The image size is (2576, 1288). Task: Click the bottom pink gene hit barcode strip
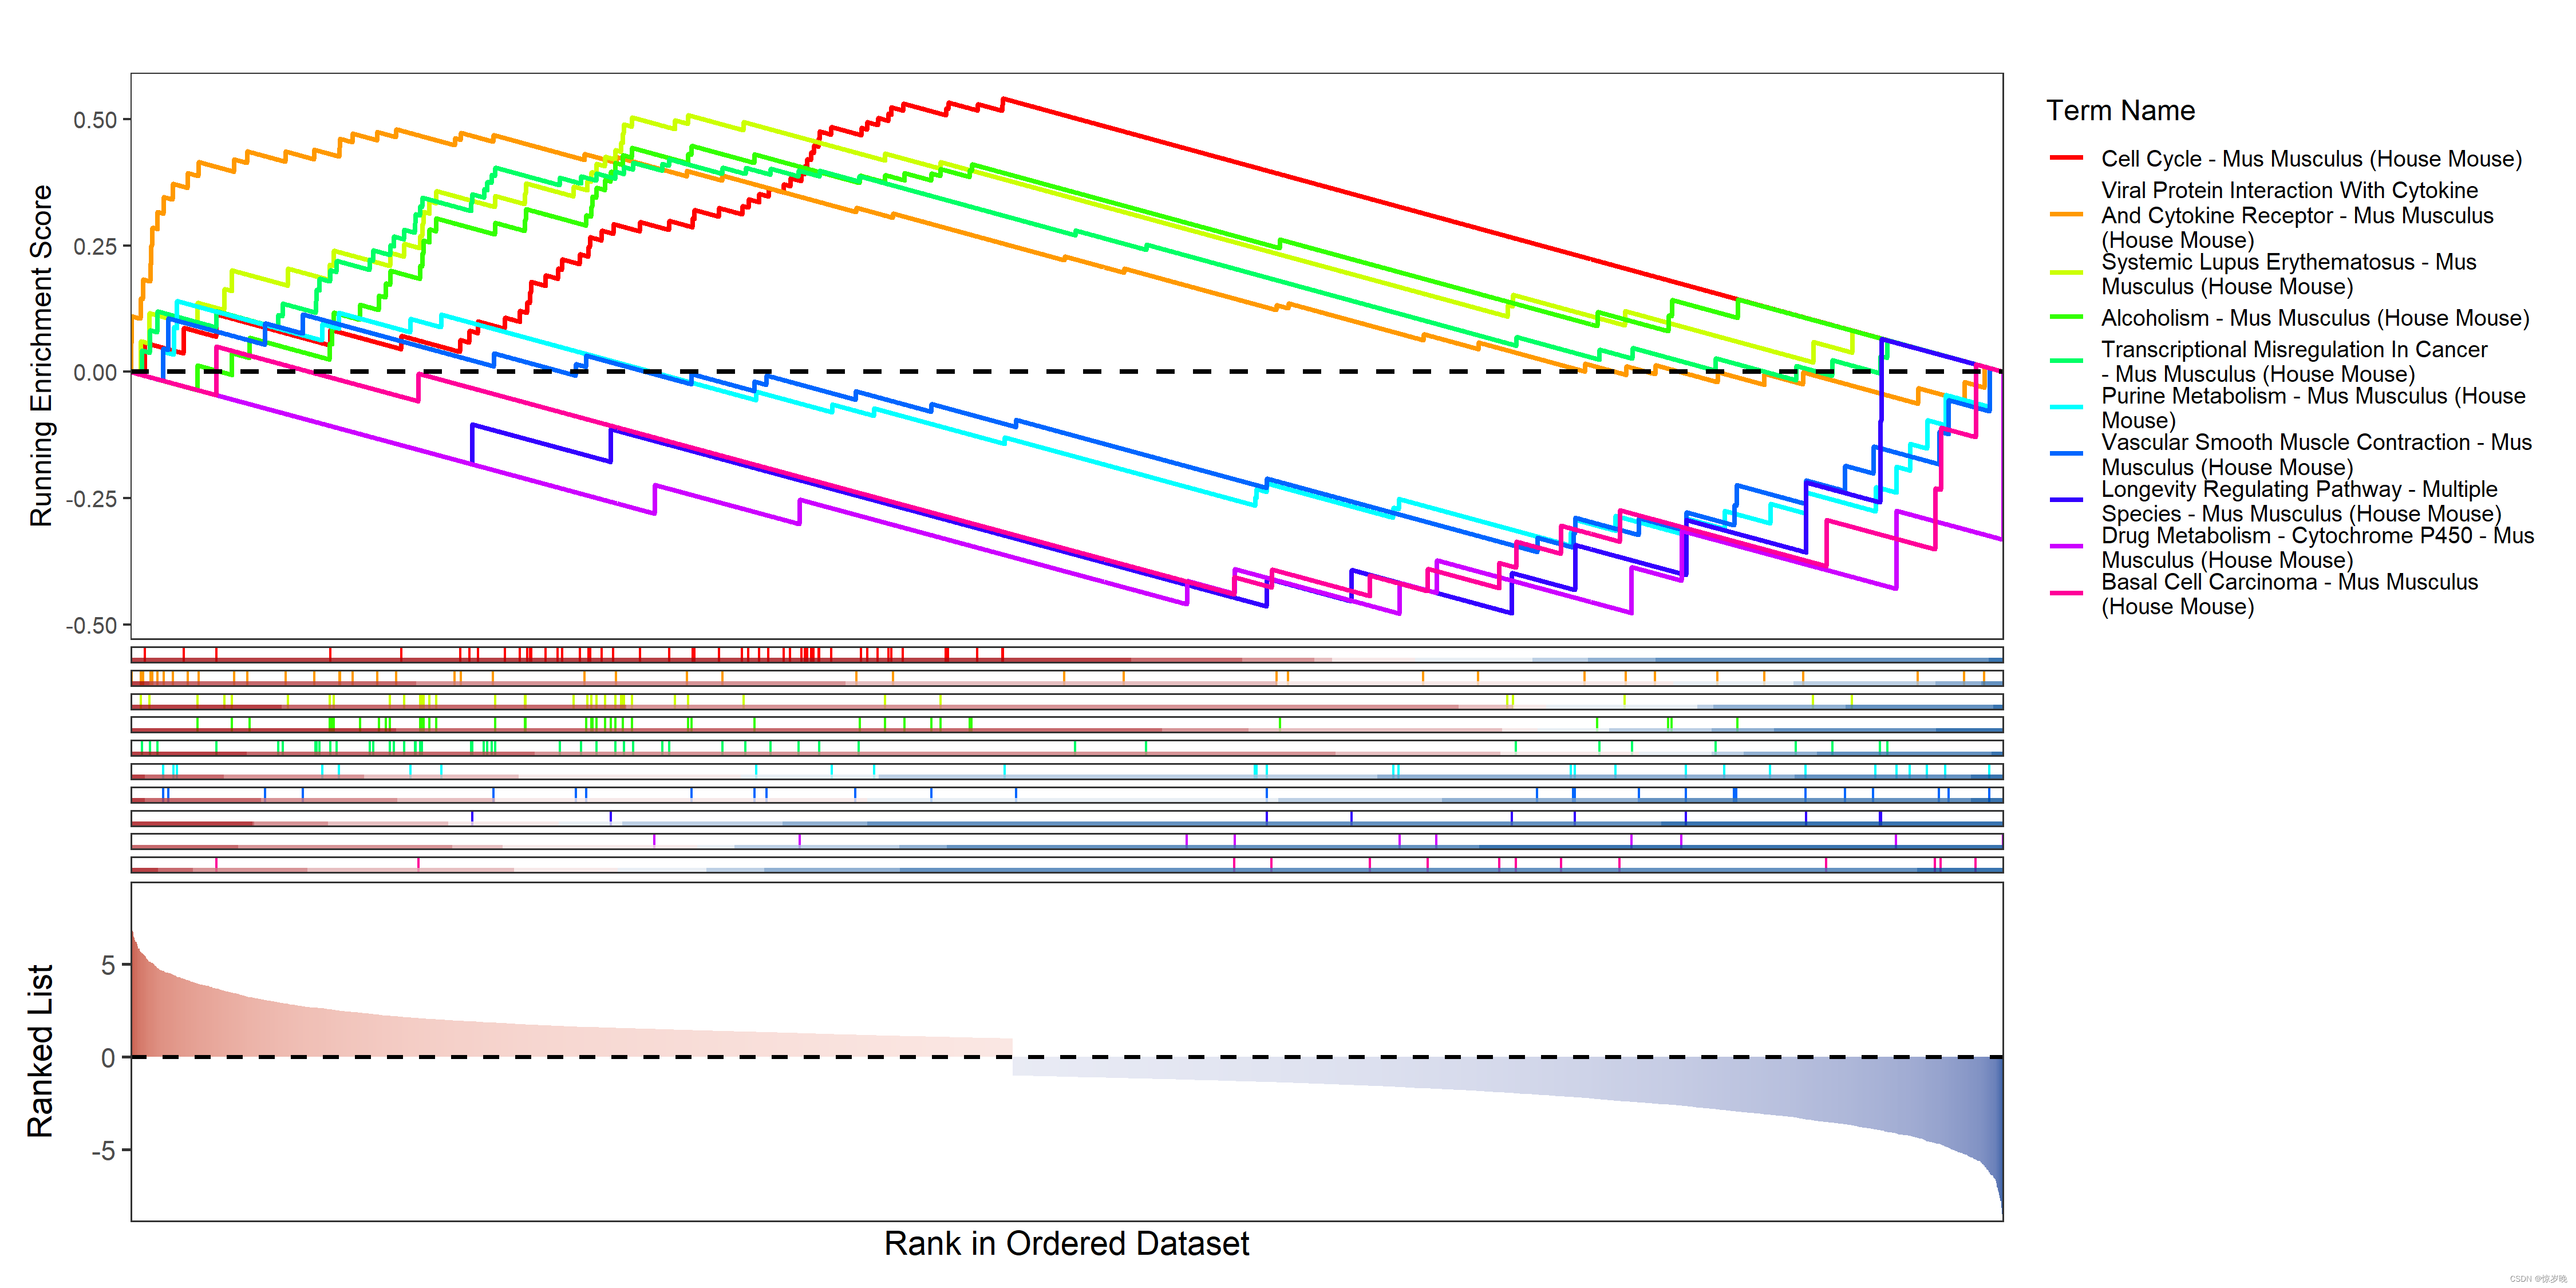point(1066,864)
